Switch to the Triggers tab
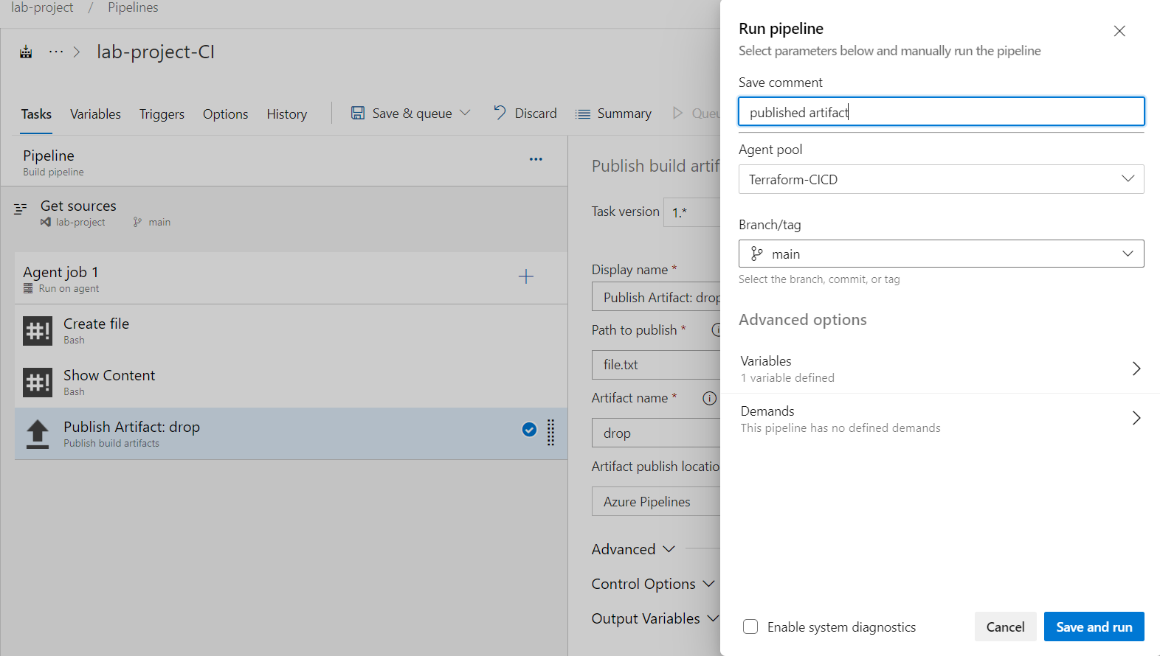1160x656 pixels. (x=162, y=114)
